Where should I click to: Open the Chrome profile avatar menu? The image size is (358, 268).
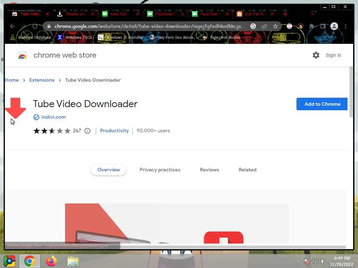334,26
